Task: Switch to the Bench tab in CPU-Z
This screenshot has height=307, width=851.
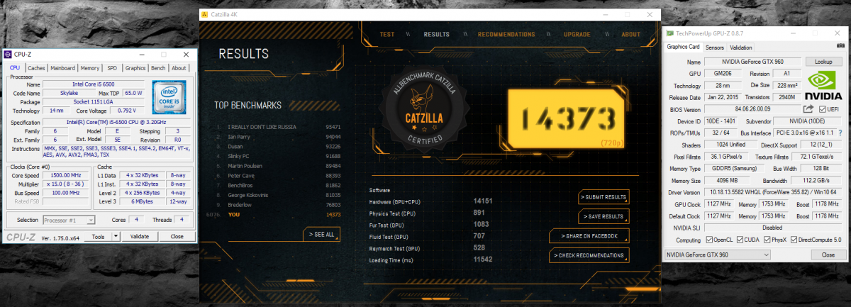Action: click(x=158, y=68)
